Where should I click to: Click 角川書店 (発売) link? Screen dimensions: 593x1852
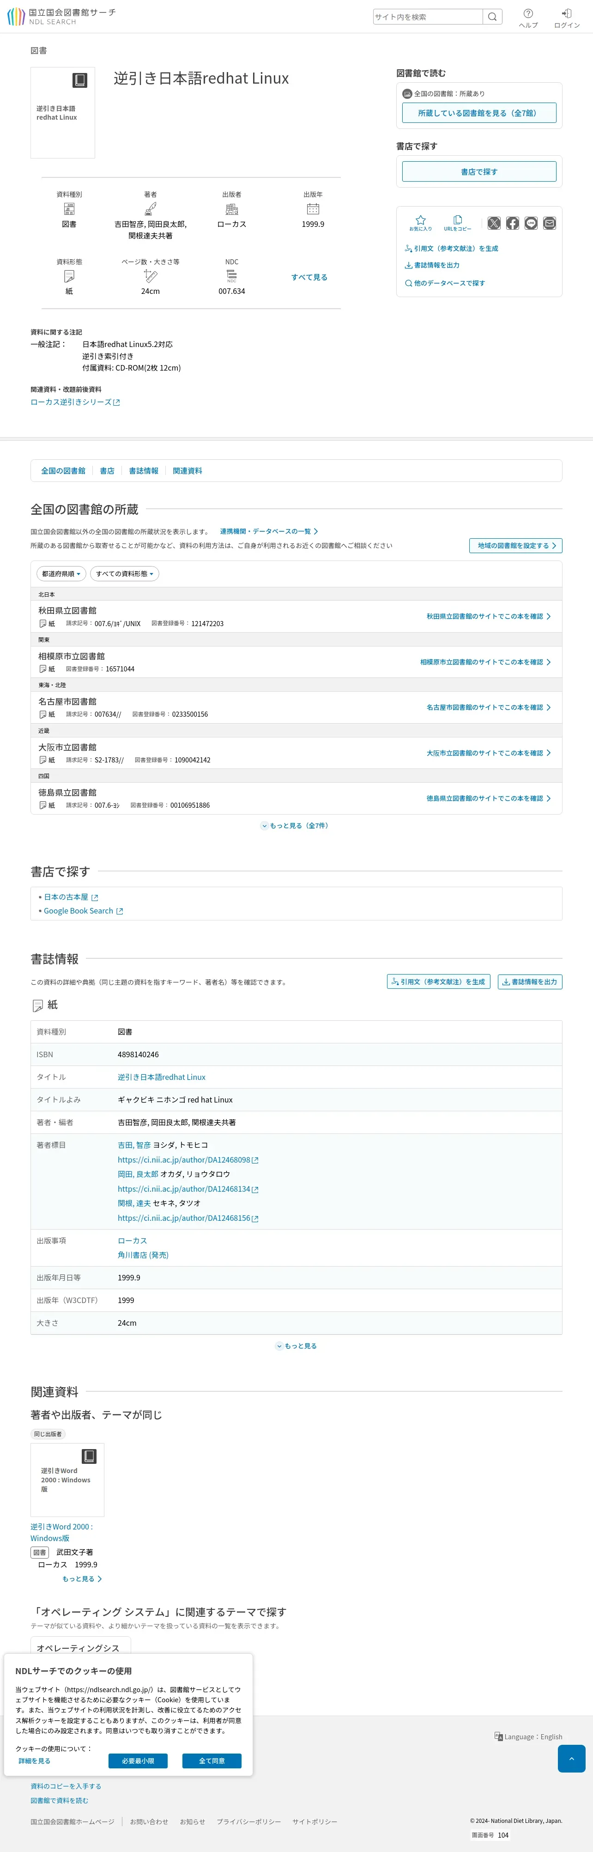[143, 1255]
